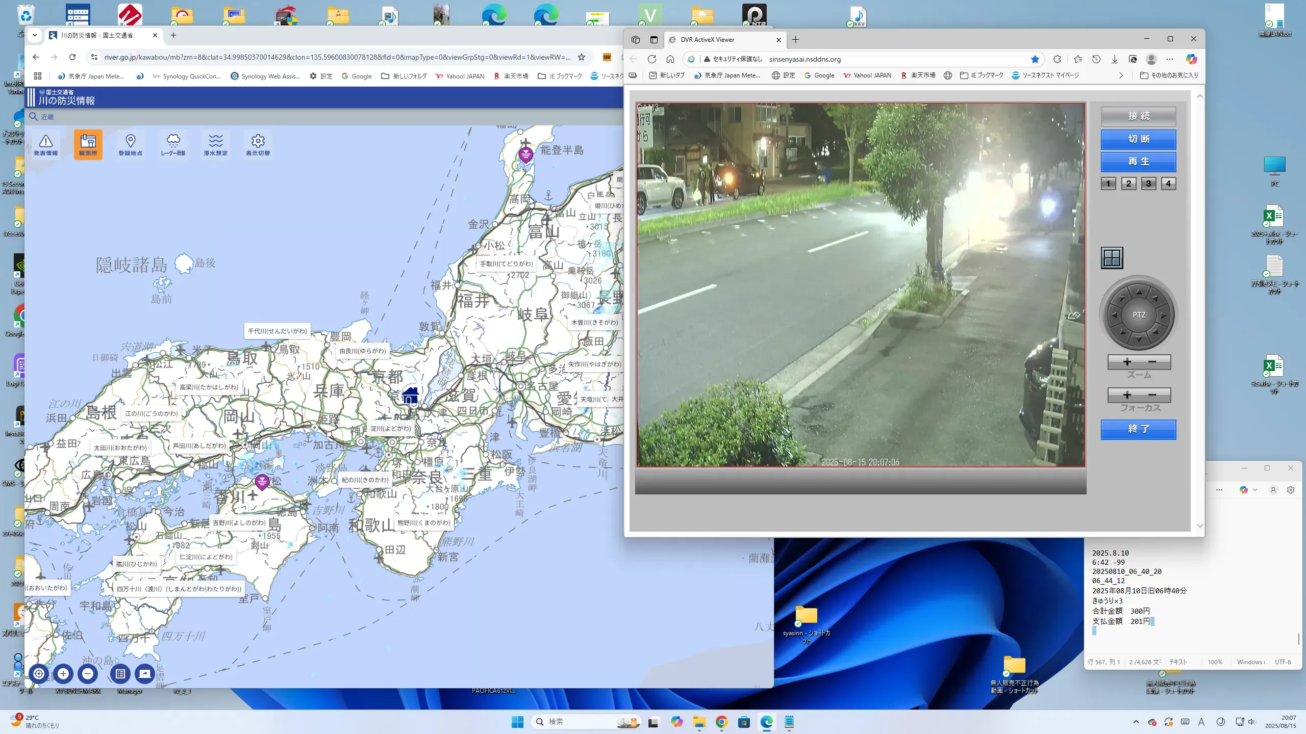Image resolution: width=1306 pixels, height=734 pixels.
Task: Select camera channel 1 button
Action: coord(1108,183)
